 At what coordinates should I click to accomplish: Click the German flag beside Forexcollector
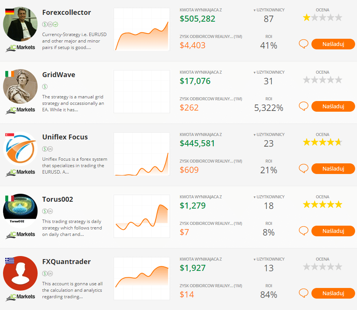click(10, 11)
